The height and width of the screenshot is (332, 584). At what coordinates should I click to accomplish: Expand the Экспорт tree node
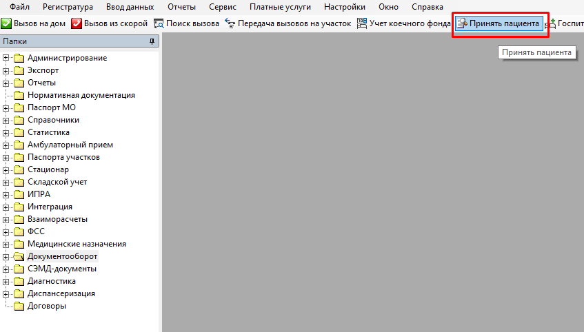tap(6, 71)
